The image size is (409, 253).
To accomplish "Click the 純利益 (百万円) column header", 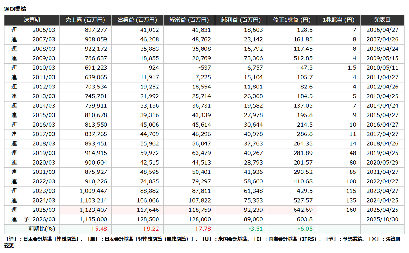I will pos(241,20).
